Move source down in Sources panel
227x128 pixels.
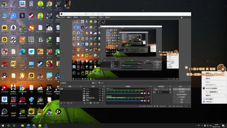pos(98,103)
